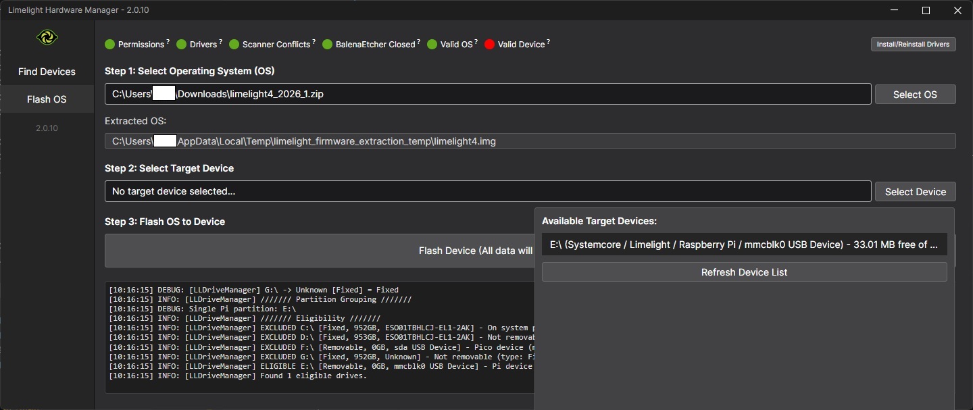Image resolution: width=973 pixels, height=410 pixels.
Task: Click Refresh Device List button
Action: (744, 272)
